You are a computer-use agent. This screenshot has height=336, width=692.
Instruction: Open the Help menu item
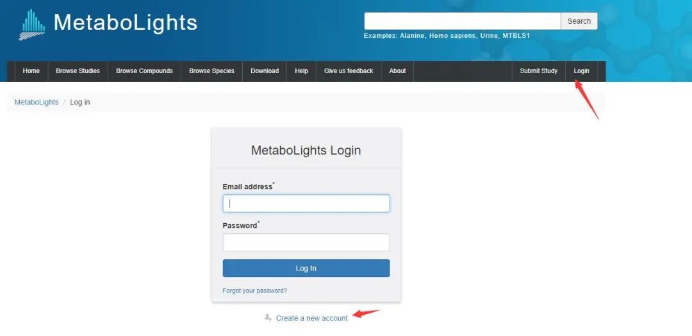pos(301,71)
